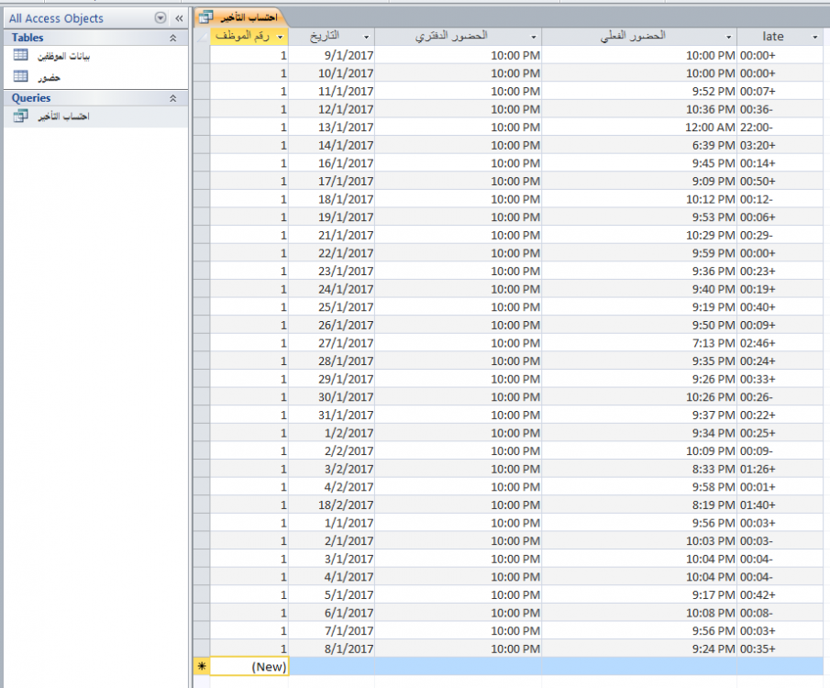Open filter dropdown for الحضور الفعلي column
Image resolution: width=830 pixels, height=688 pixels.
point(728,37)
